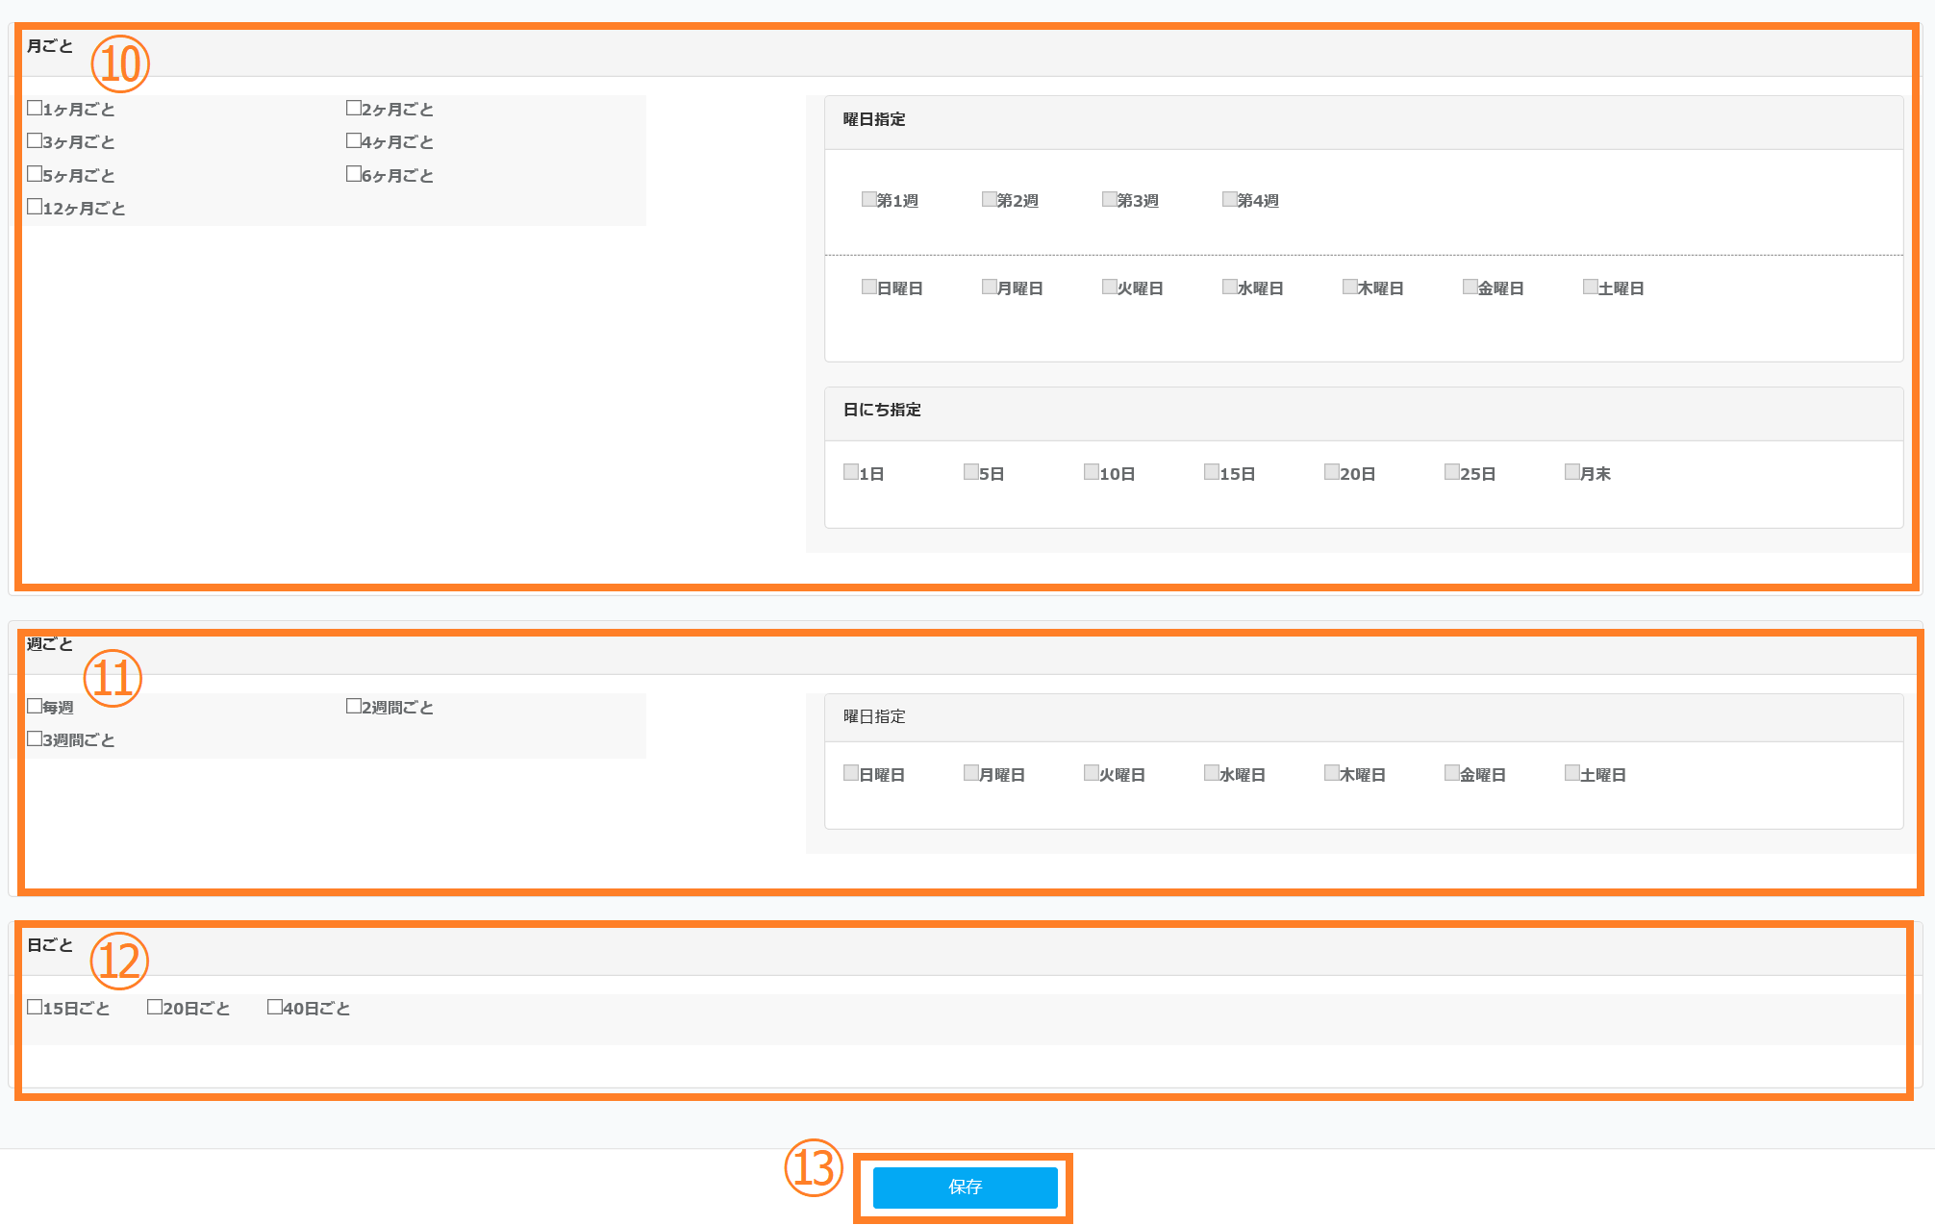This screenshot has width=1935, height=1225.
Task: Check the 20日ごと option
Action: pyautogui.click(x=155, y=1007)
